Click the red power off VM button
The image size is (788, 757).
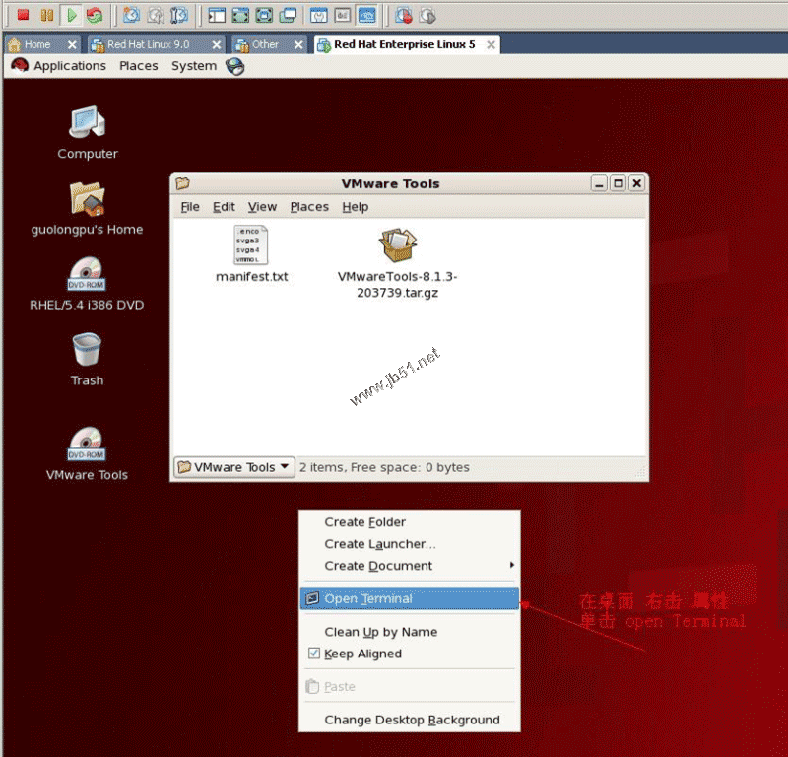click(23, 15)
